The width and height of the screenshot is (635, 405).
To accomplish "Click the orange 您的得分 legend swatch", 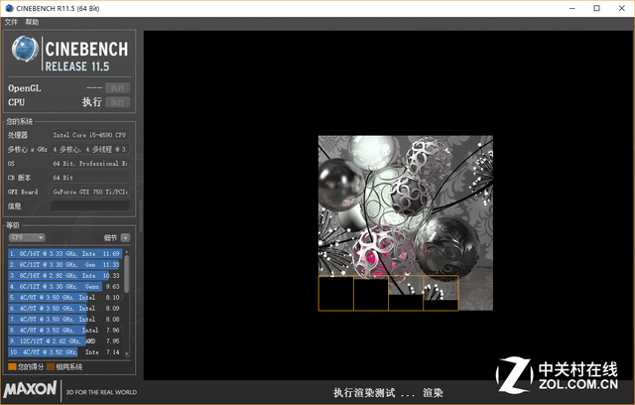I will (12, 367).
